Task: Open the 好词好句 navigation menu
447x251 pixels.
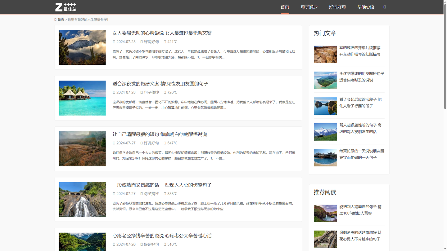Action: click(x=337, y=7)
